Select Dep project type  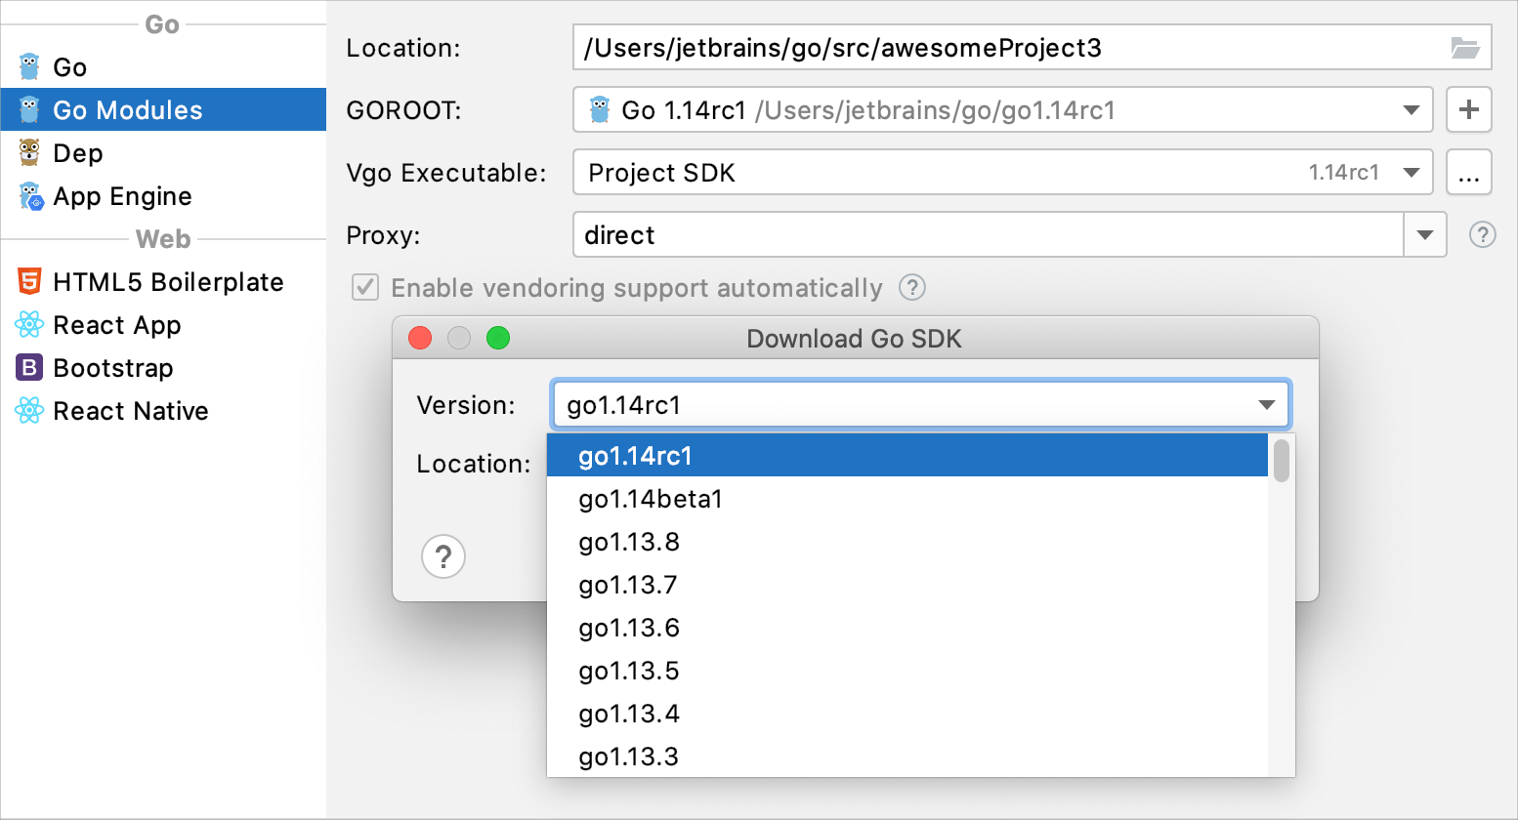tap(163, 153)
